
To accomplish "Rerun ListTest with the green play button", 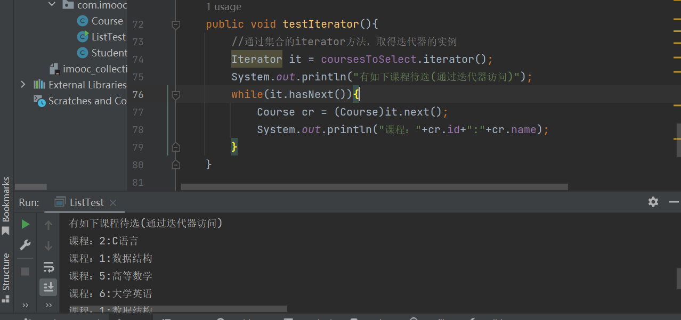I will pos(25,225).
